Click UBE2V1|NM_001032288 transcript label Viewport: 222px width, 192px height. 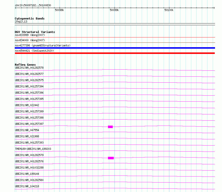(x=29, y=168)
